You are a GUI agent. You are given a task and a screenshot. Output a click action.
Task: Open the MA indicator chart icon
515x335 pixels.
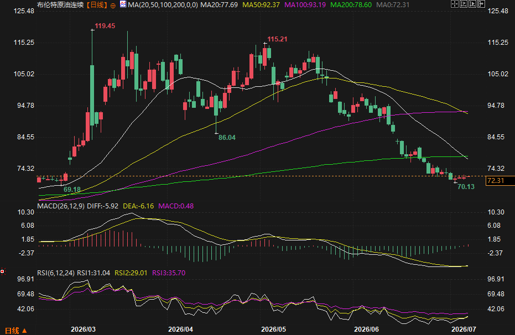pyautogui.click(x=123, y=4)
